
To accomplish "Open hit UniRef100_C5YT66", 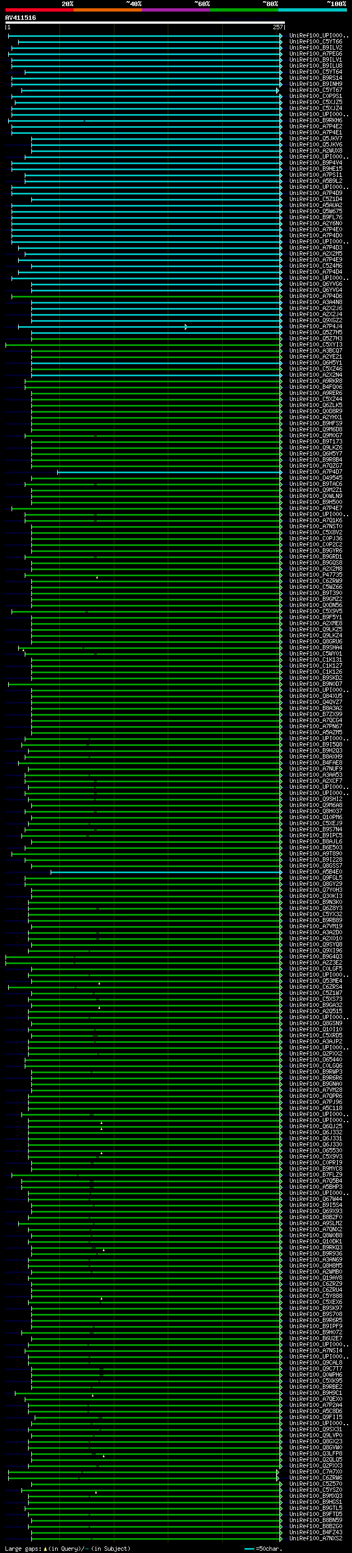I will point(316,42).
